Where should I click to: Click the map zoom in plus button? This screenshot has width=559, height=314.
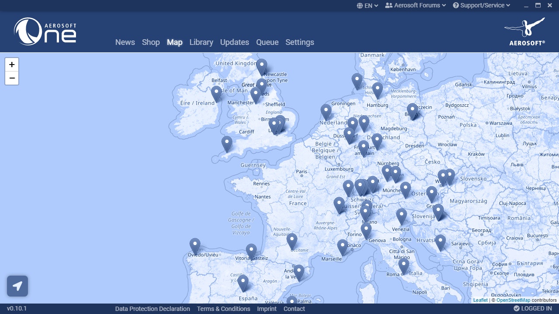(x=12, y=65)
